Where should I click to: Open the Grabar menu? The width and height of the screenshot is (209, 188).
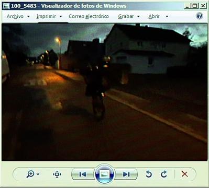[126, 16]
